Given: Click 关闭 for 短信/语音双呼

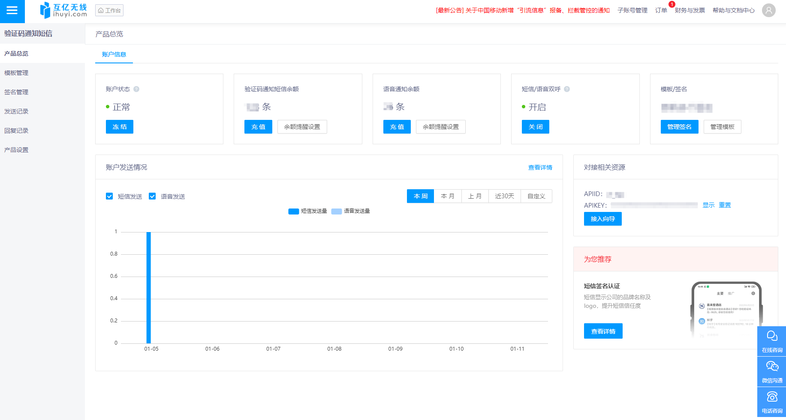Looking at the screenshot, I should coord(536,127).
